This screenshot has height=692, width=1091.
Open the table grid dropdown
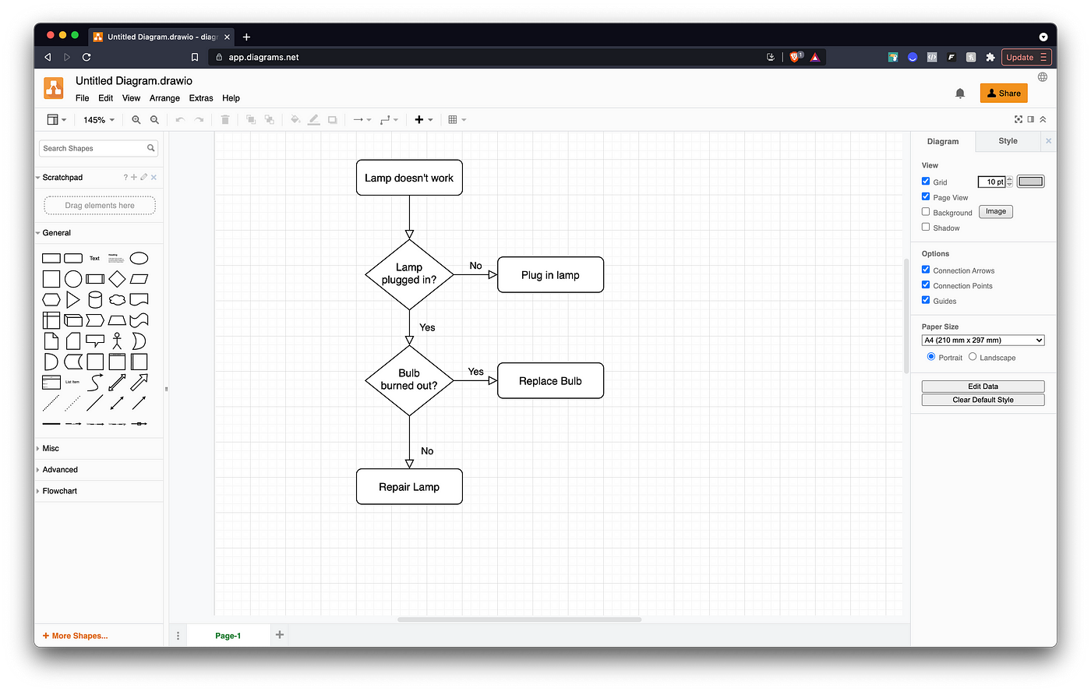coord(457,120)
